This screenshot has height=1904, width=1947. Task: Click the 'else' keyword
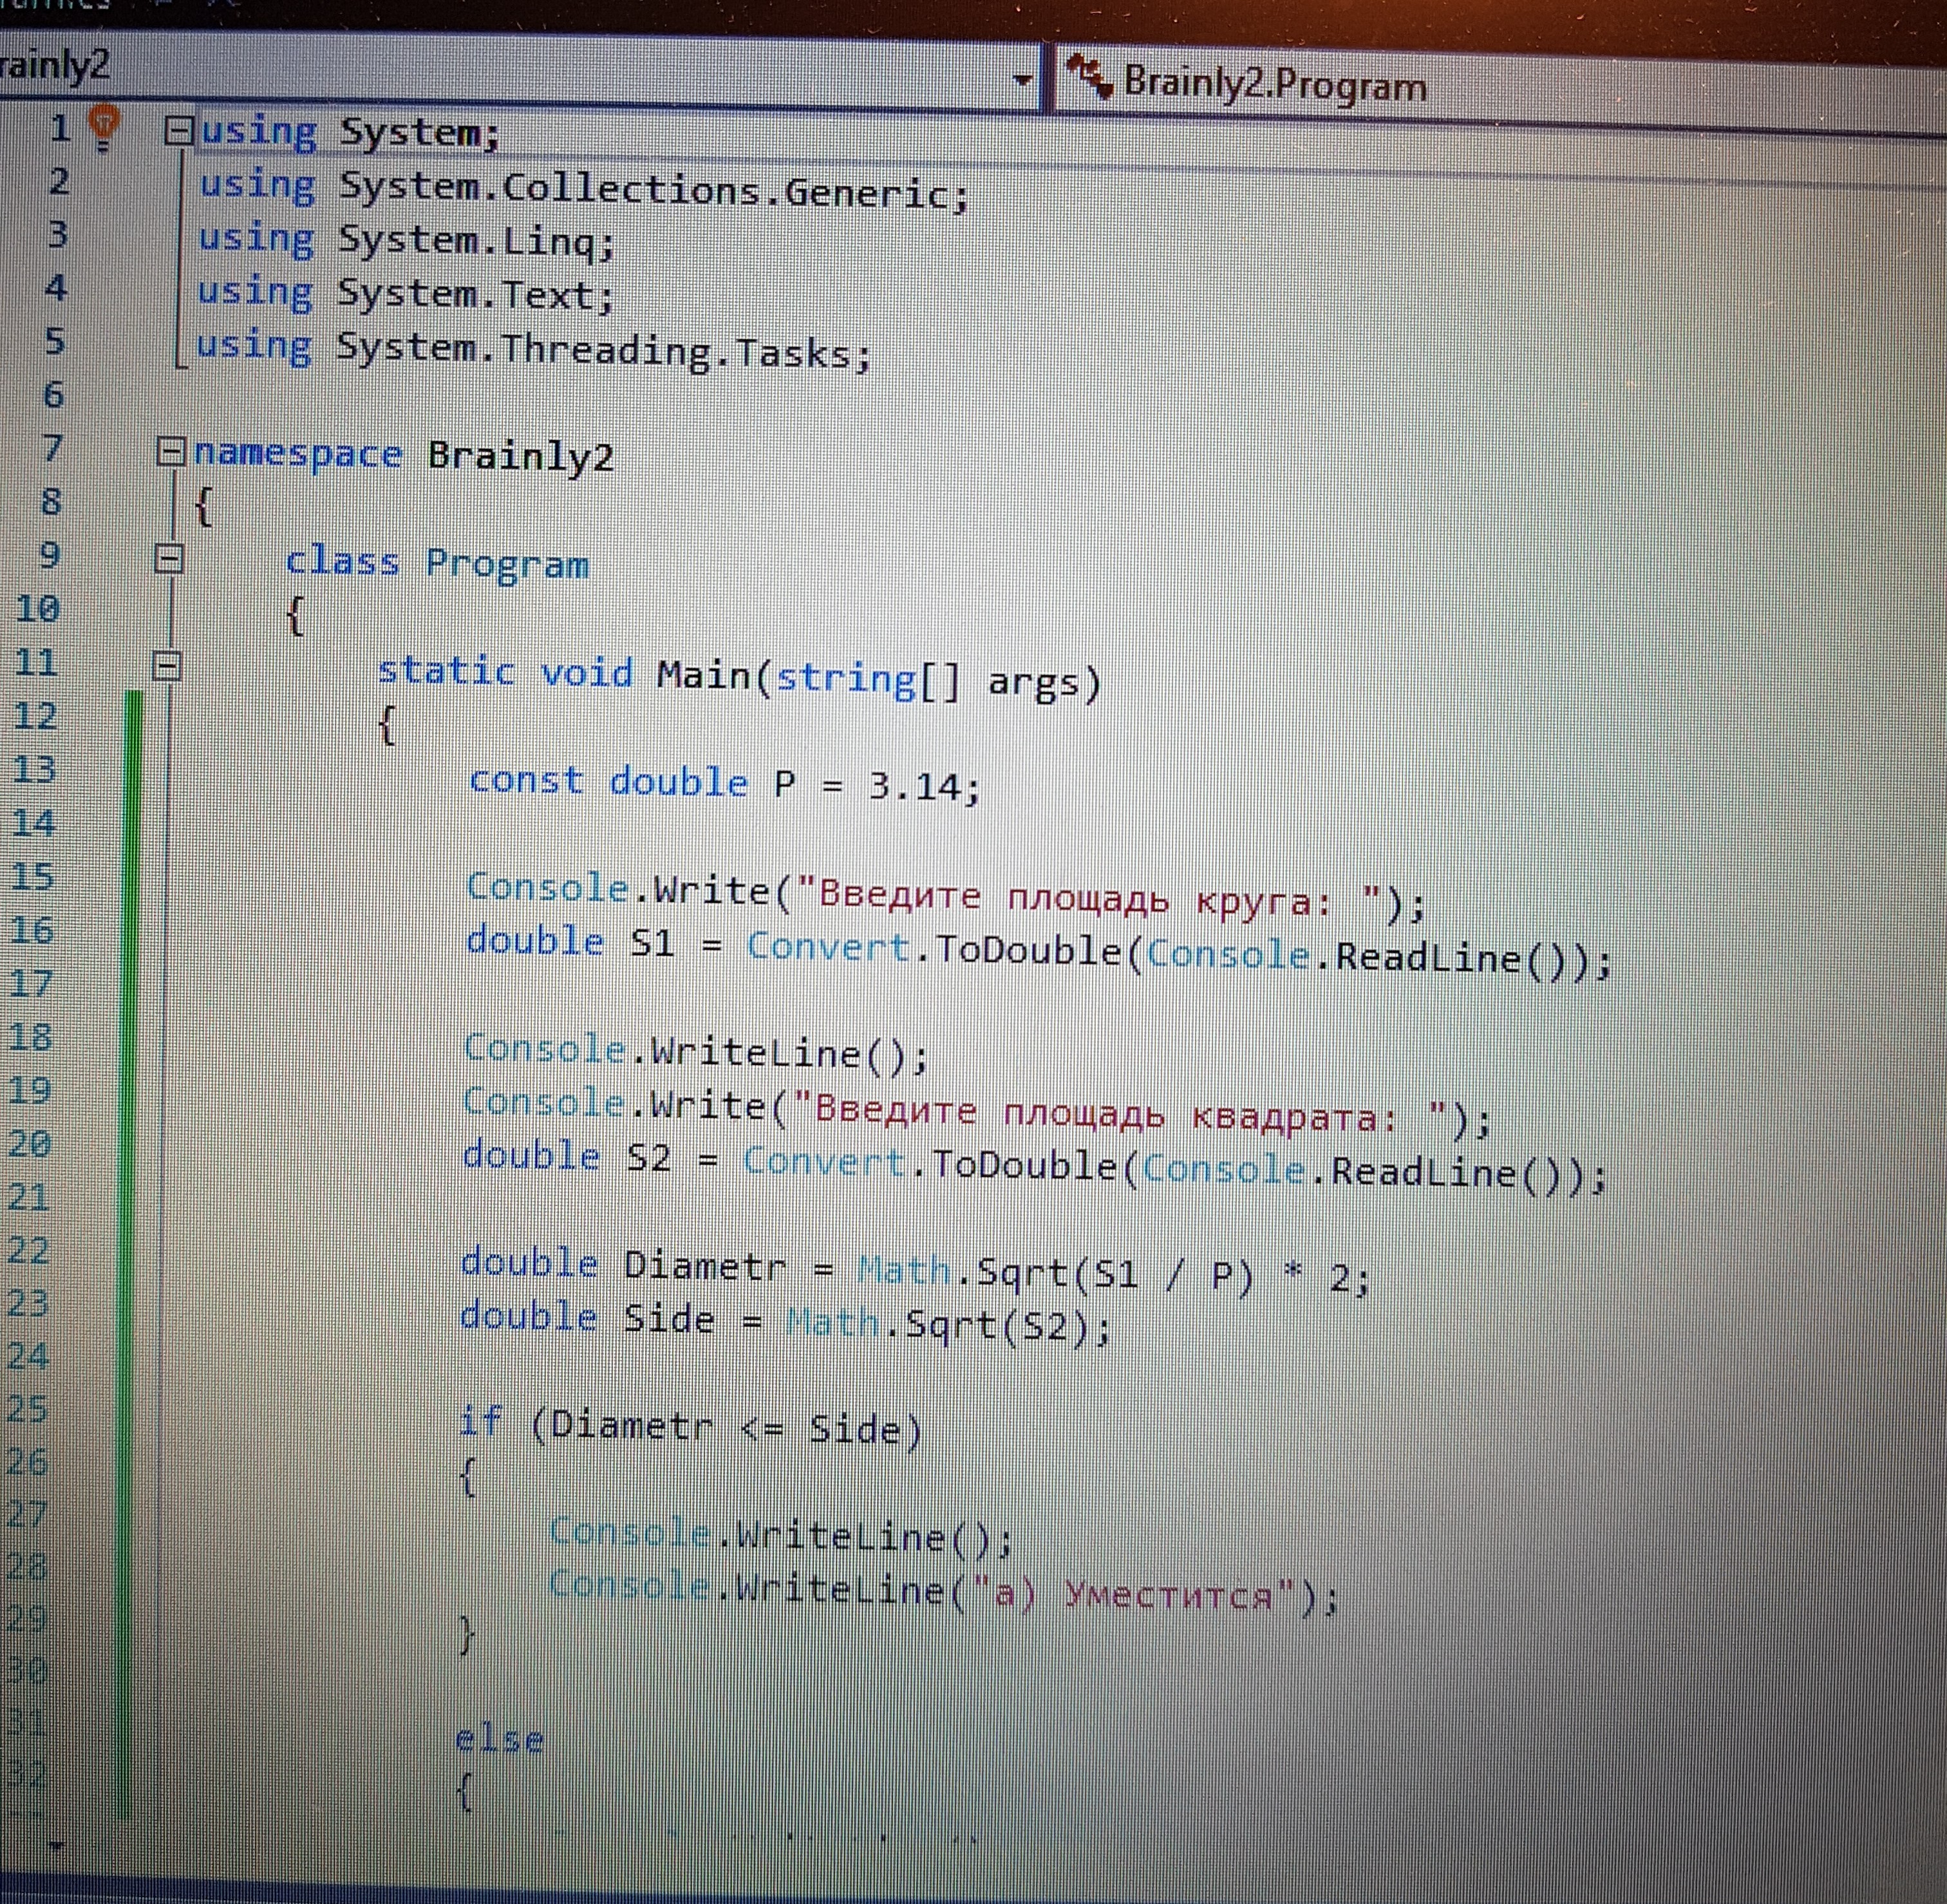click(500, 1741)
